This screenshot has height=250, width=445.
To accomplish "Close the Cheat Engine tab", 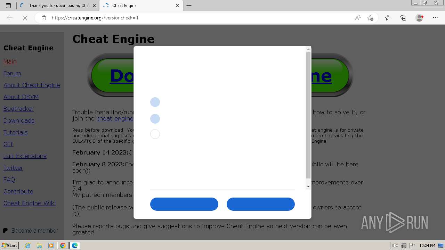I will click(x=178, y=6).
